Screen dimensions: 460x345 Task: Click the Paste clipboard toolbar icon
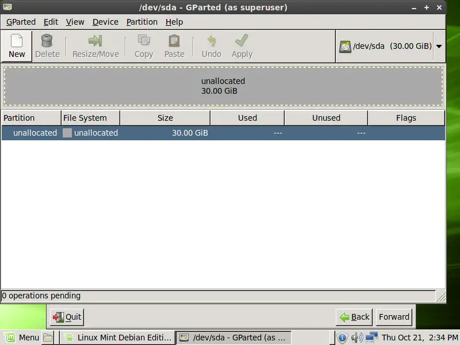[x=174, y=41]
